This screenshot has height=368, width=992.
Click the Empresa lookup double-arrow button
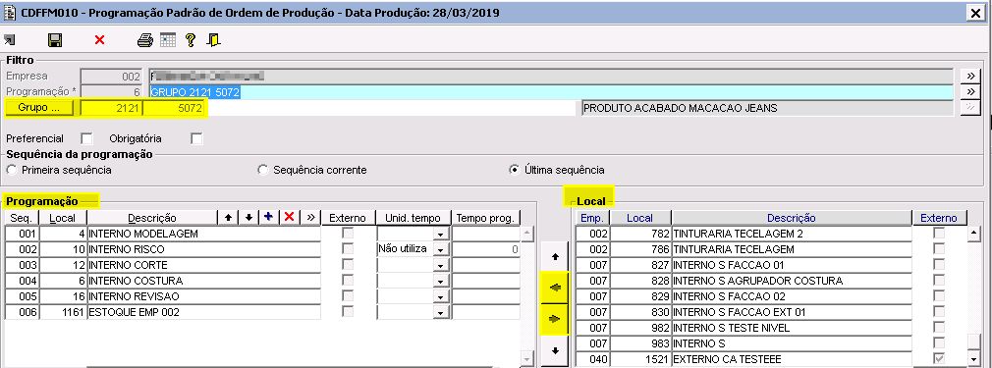pos(969,76)
